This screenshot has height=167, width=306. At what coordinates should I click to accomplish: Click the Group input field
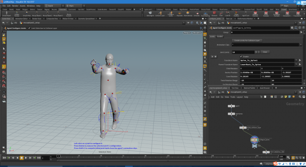pyautogui.click(x=265, y=32)
